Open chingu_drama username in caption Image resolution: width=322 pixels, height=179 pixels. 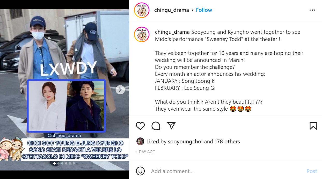click(172, 32)
